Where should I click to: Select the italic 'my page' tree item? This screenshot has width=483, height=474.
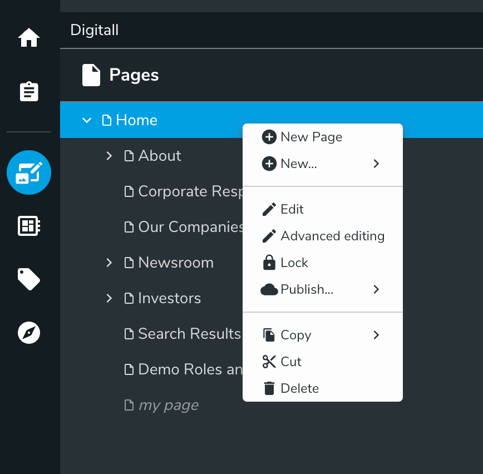point(168,406)
